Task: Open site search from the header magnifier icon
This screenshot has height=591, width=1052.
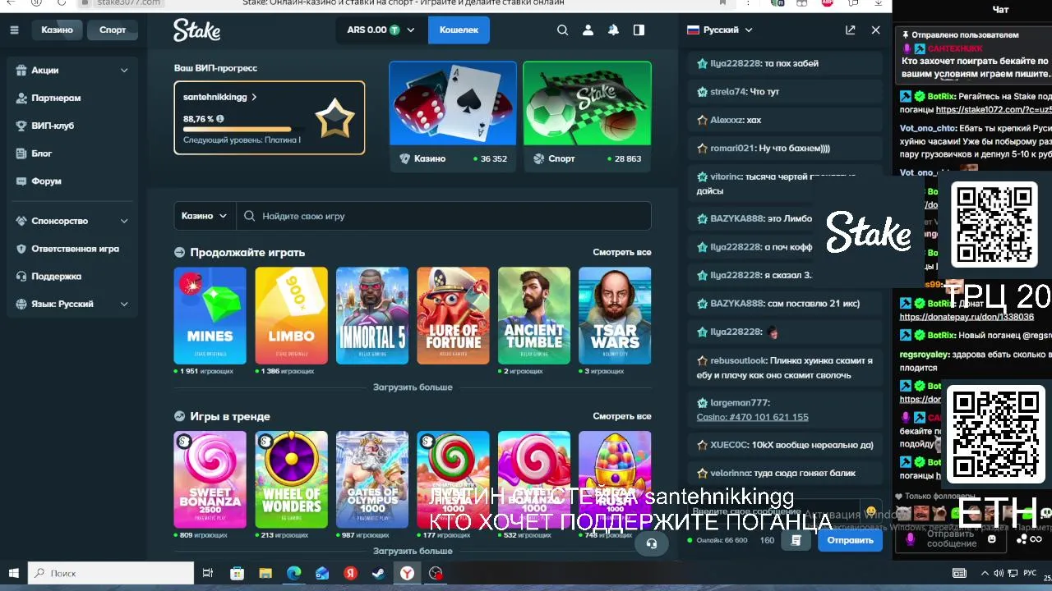Action: (x=562, y=30)
